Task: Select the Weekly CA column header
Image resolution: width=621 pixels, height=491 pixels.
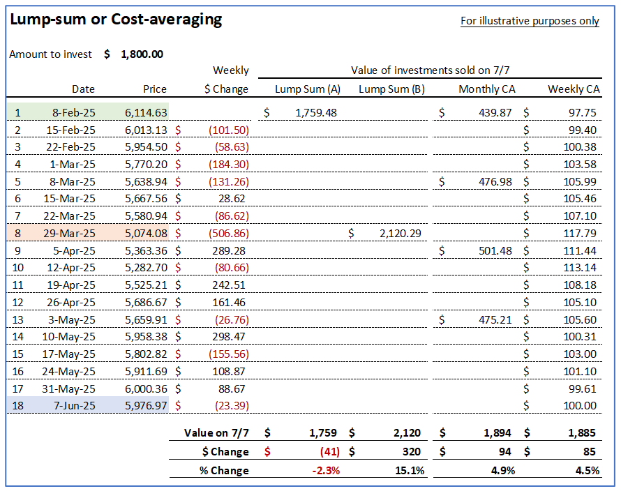Action: (x=573, y=89)
